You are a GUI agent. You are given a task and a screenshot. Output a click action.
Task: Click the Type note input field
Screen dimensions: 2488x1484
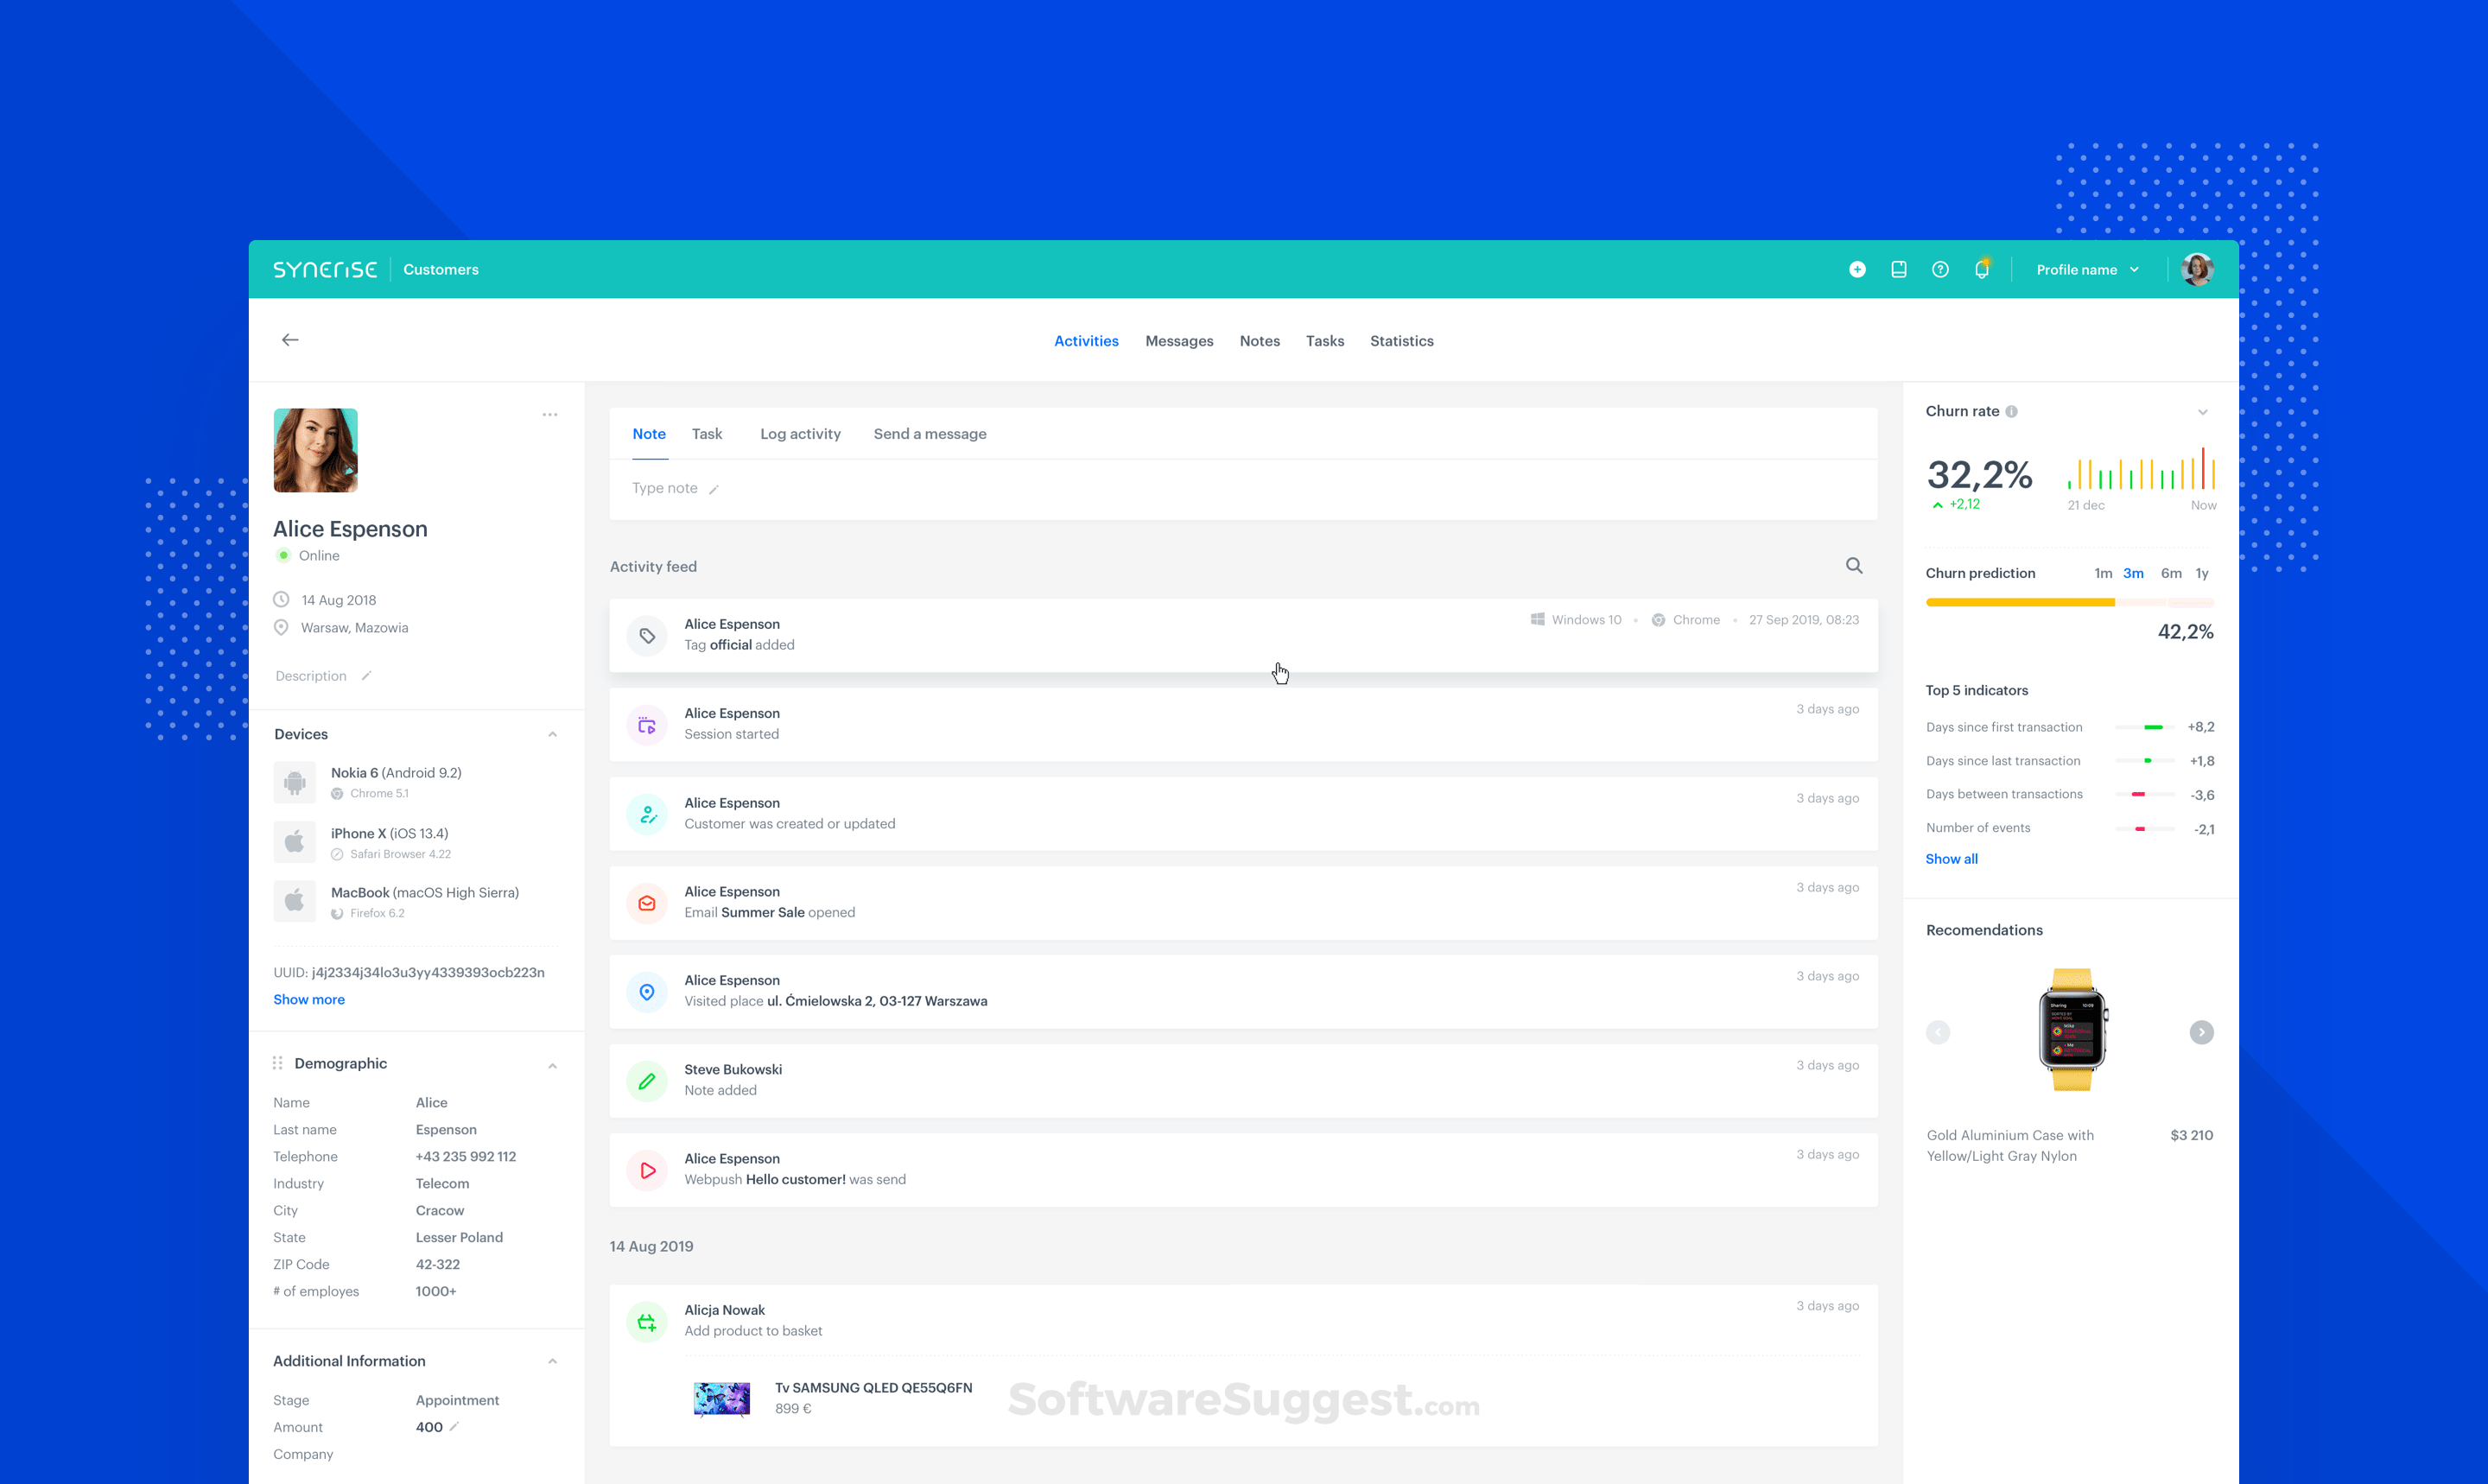coord(666,488)
